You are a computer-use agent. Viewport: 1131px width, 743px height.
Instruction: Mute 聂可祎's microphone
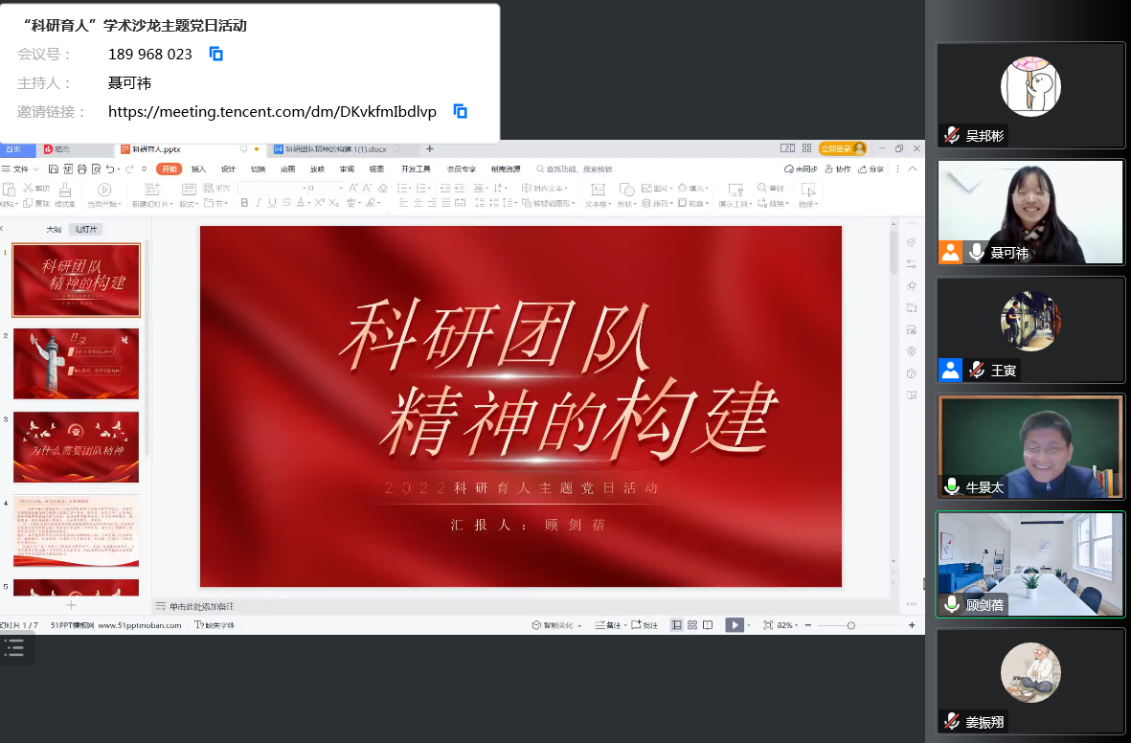tap(975, 253)
